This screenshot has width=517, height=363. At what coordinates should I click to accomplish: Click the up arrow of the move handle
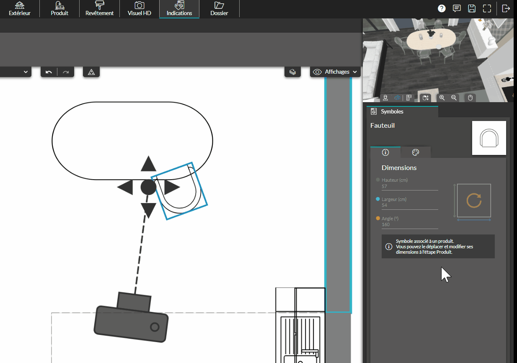pos(148,163)
